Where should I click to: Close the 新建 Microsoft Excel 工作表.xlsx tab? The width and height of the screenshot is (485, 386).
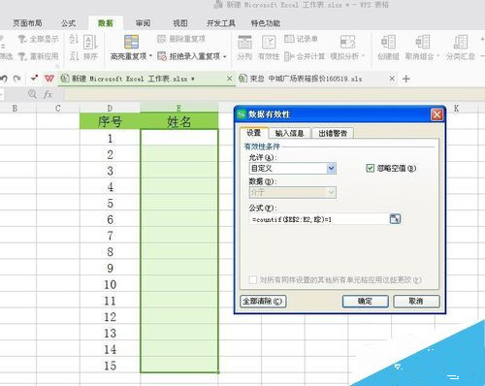click(x=229, y=79)
